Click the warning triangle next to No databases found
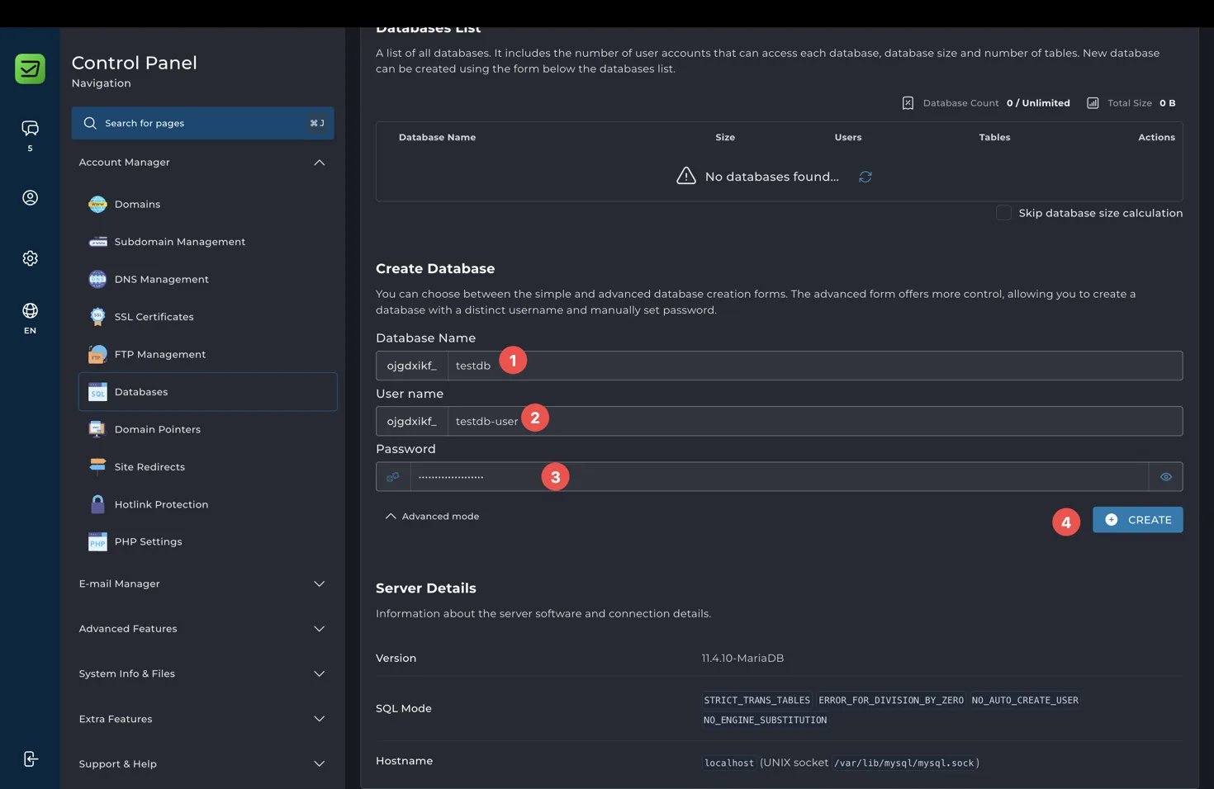The height and width of the screenshot is (789, 1214). coord(686,176)
